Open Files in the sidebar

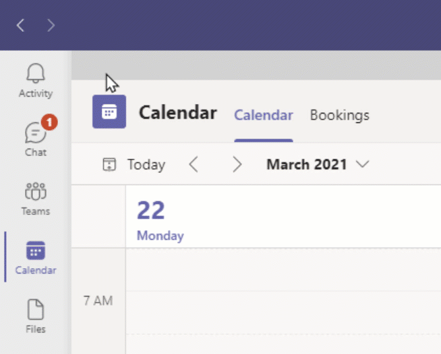coord(36,316)
